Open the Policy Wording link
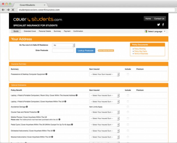Viewport: 177px width, 143px height. [x=140, y=49]
